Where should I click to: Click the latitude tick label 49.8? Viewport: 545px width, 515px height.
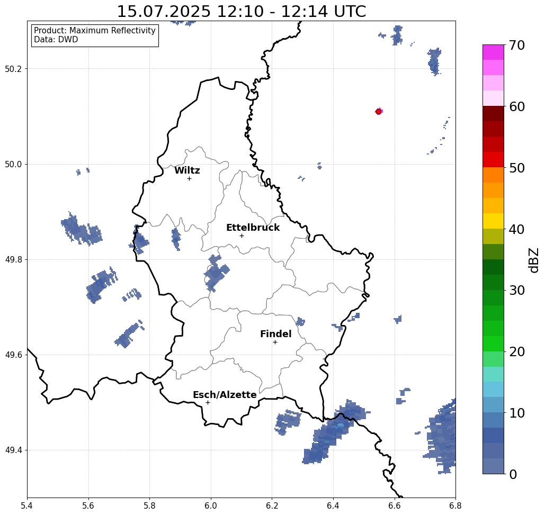(x=13, y=259)
